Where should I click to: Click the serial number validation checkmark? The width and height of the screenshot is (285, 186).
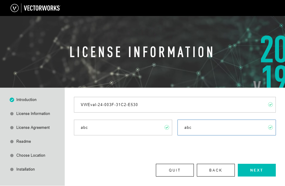click(x=270, y=105)
